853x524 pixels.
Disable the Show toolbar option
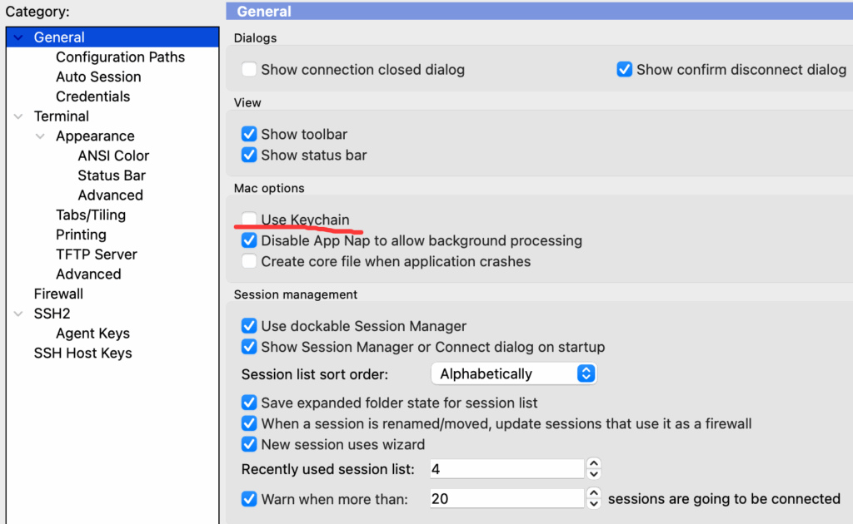click(249, 134)
